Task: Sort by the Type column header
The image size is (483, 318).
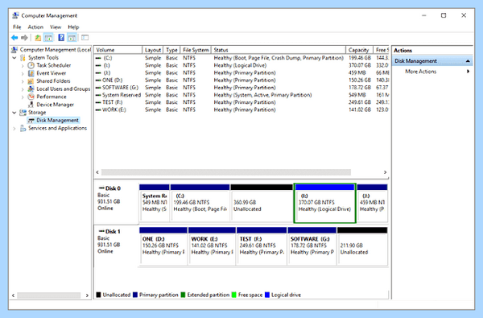Action: (172, 50)
